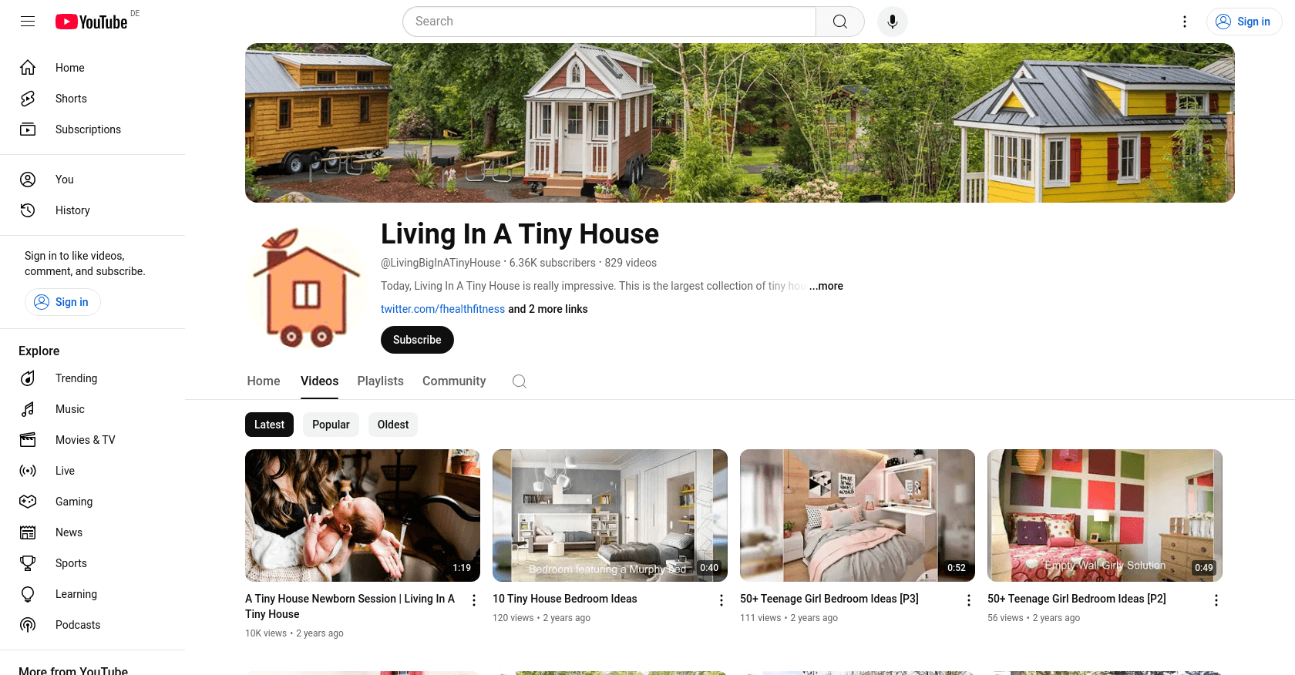The image size is (1295, 675).
Task: Select the Latest sort chip
Action: tap(269, 425)
